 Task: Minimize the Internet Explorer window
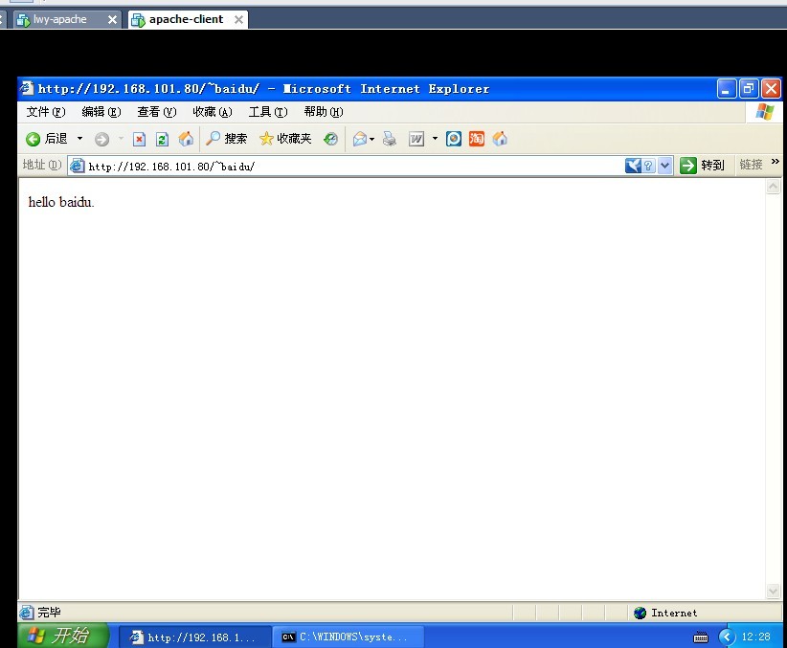(x=727, y=89)
